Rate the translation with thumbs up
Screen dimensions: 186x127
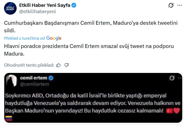[x=58, y=65]
